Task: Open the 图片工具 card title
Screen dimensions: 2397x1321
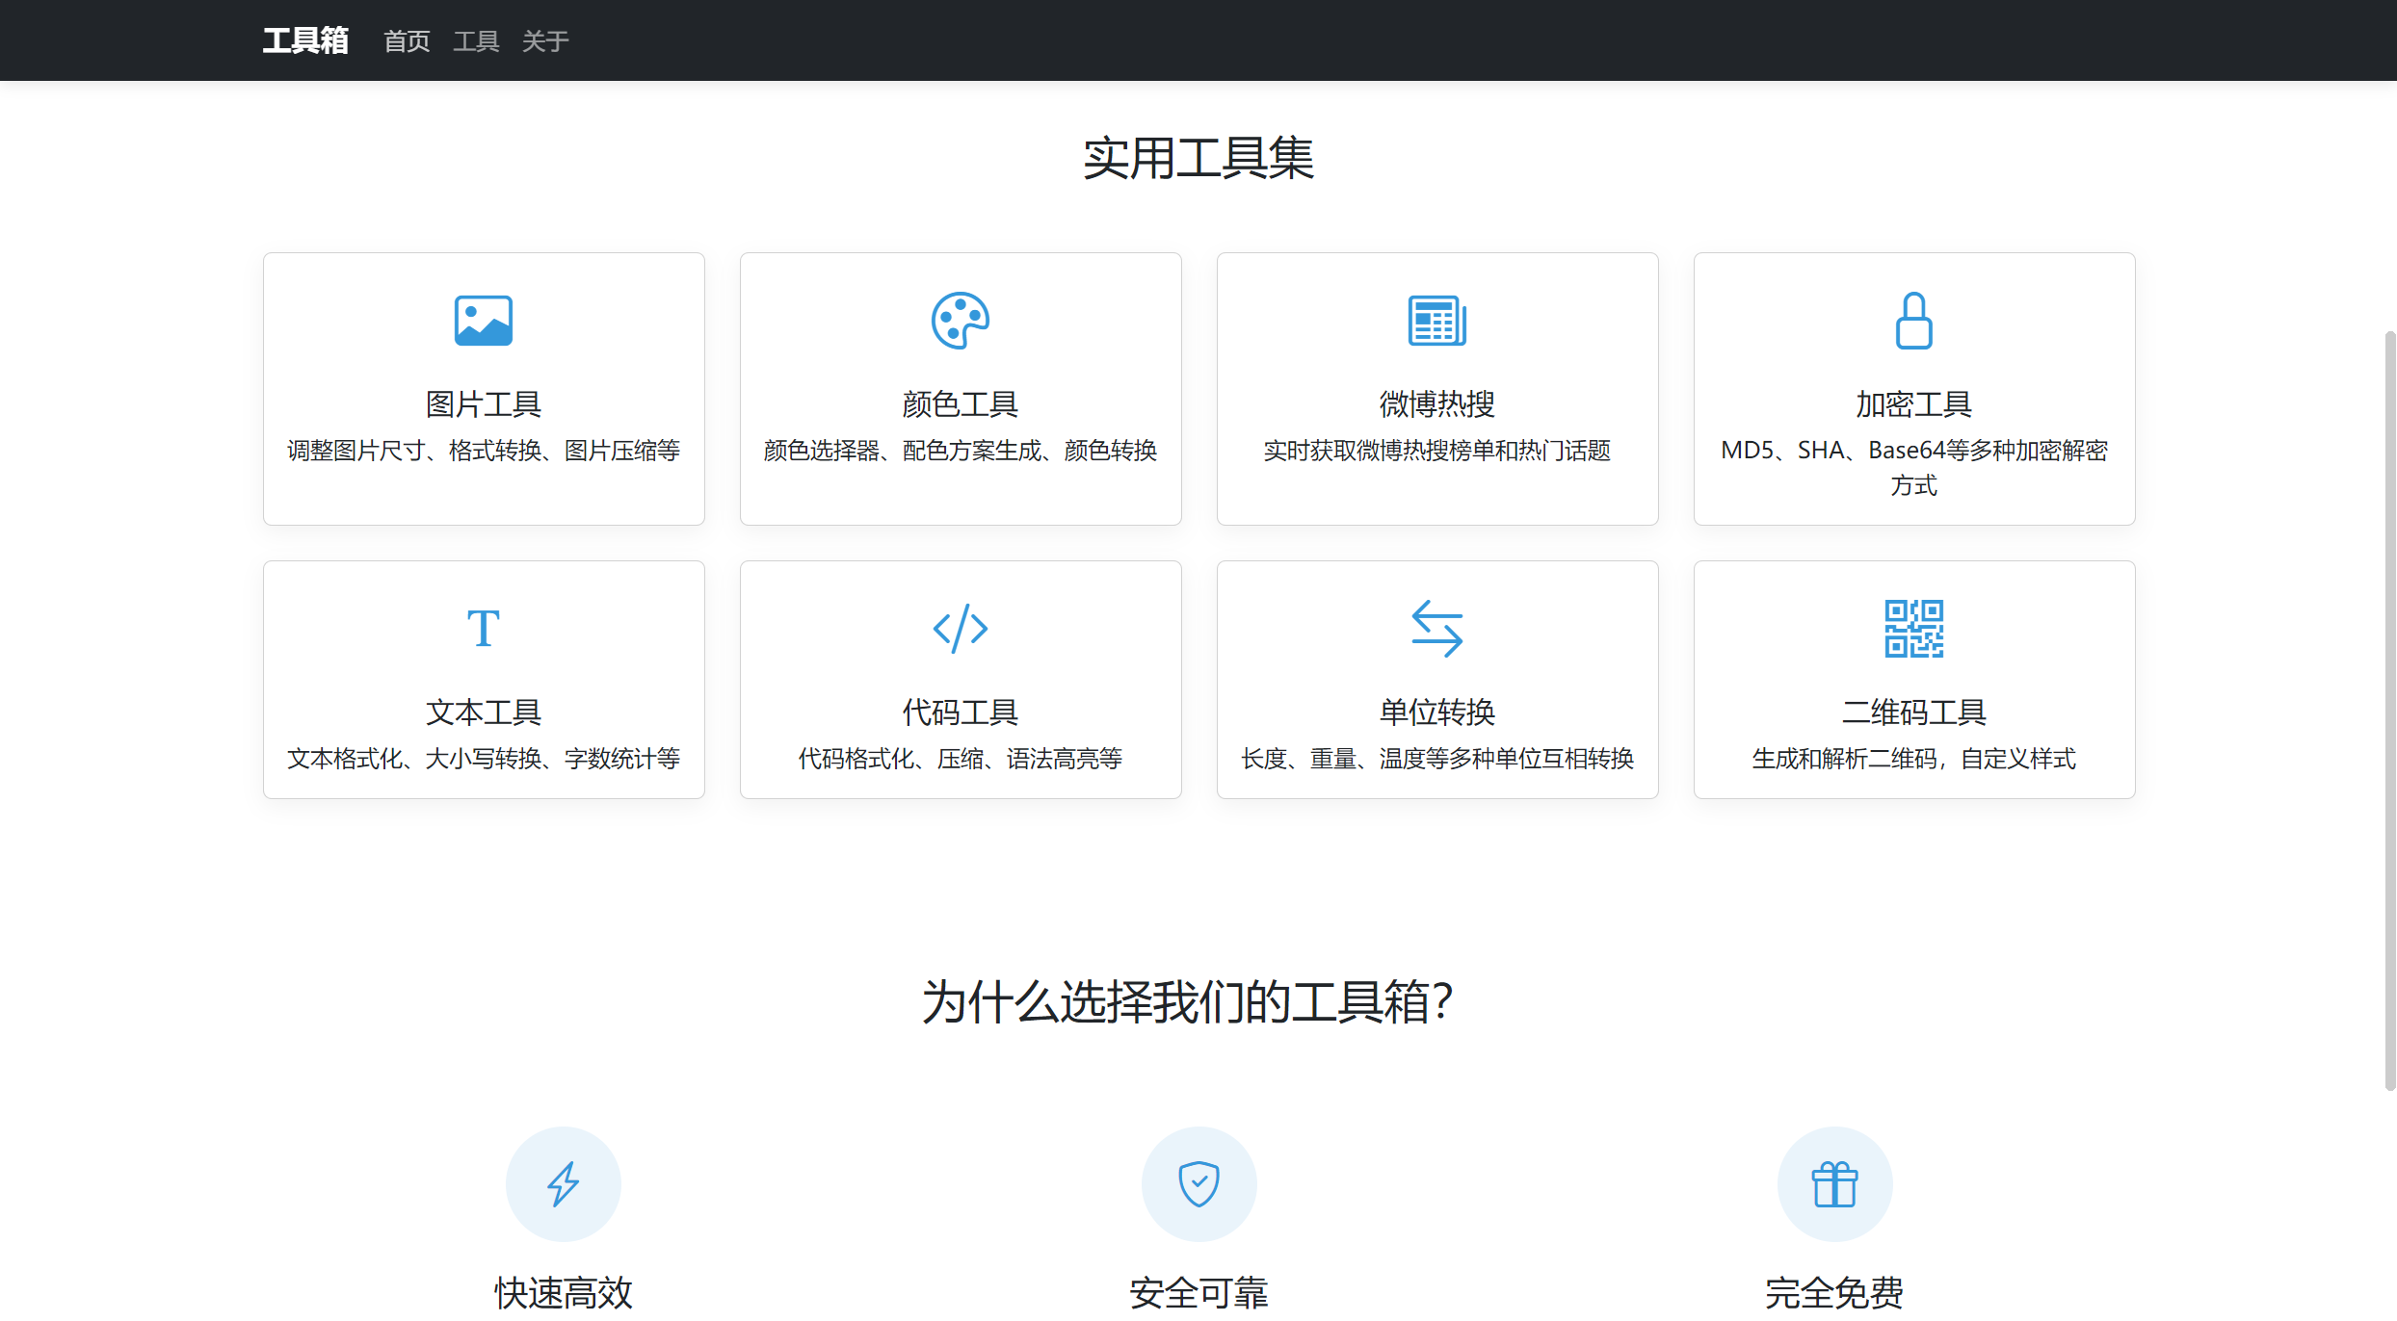Action: click(483, 404)
